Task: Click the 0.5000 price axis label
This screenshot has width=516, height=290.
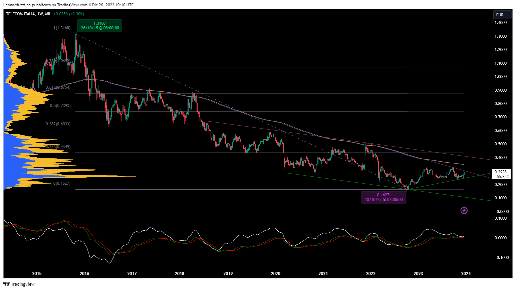Action: pyautogui.click(x=501, y=144)
